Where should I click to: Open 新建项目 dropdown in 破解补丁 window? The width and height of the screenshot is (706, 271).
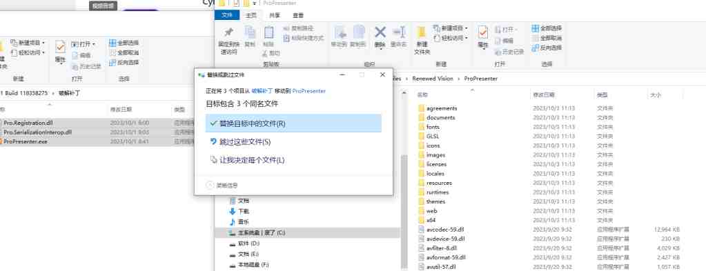coord(28,43)
